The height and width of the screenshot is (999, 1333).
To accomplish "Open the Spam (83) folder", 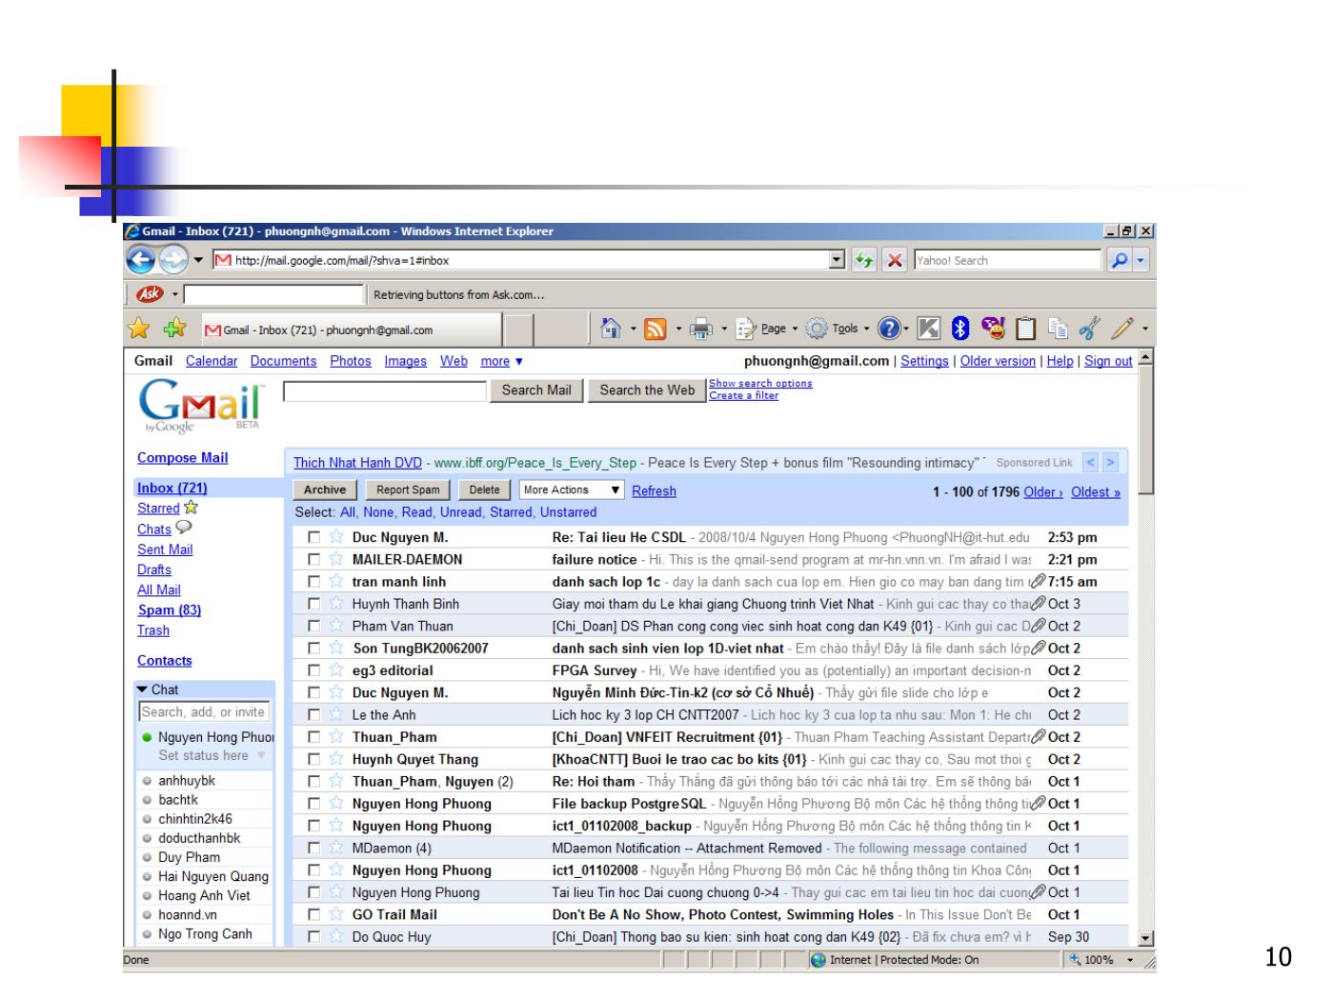I will click(x=169, y=610).
